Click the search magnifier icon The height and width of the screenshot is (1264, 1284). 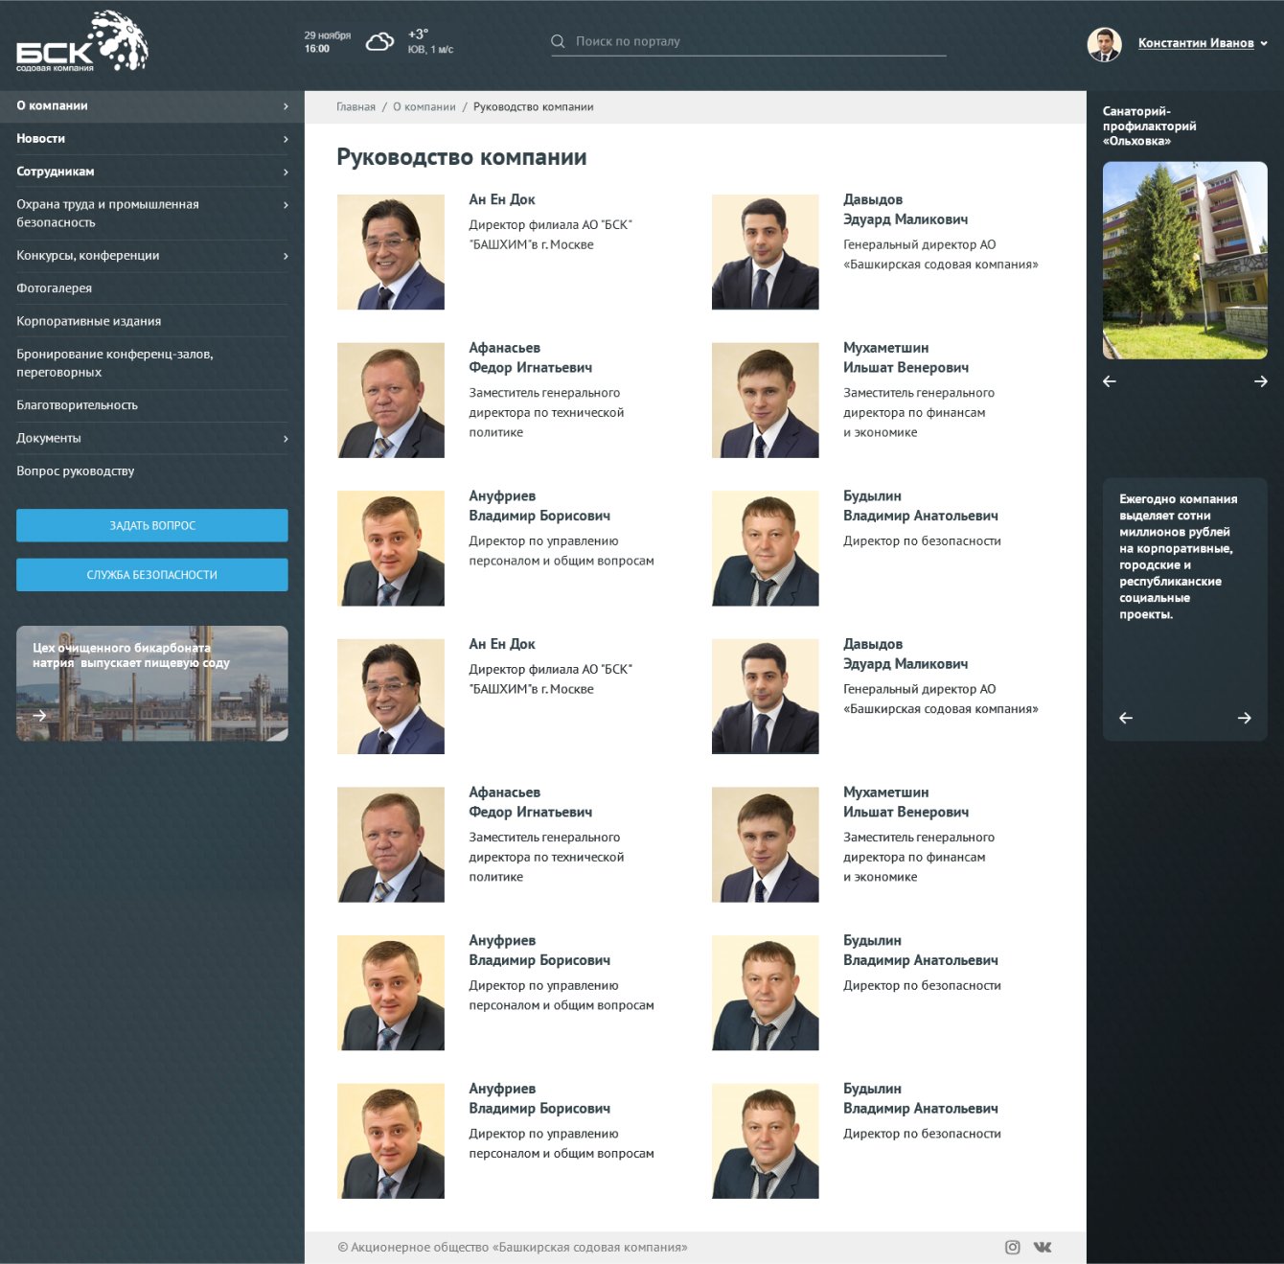click(558, 41)
